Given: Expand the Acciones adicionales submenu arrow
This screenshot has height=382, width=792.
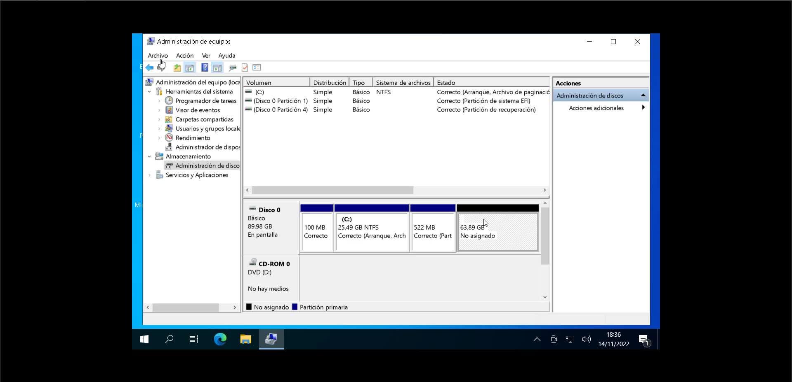Looking at the screenshot, I should coord(643,108).
